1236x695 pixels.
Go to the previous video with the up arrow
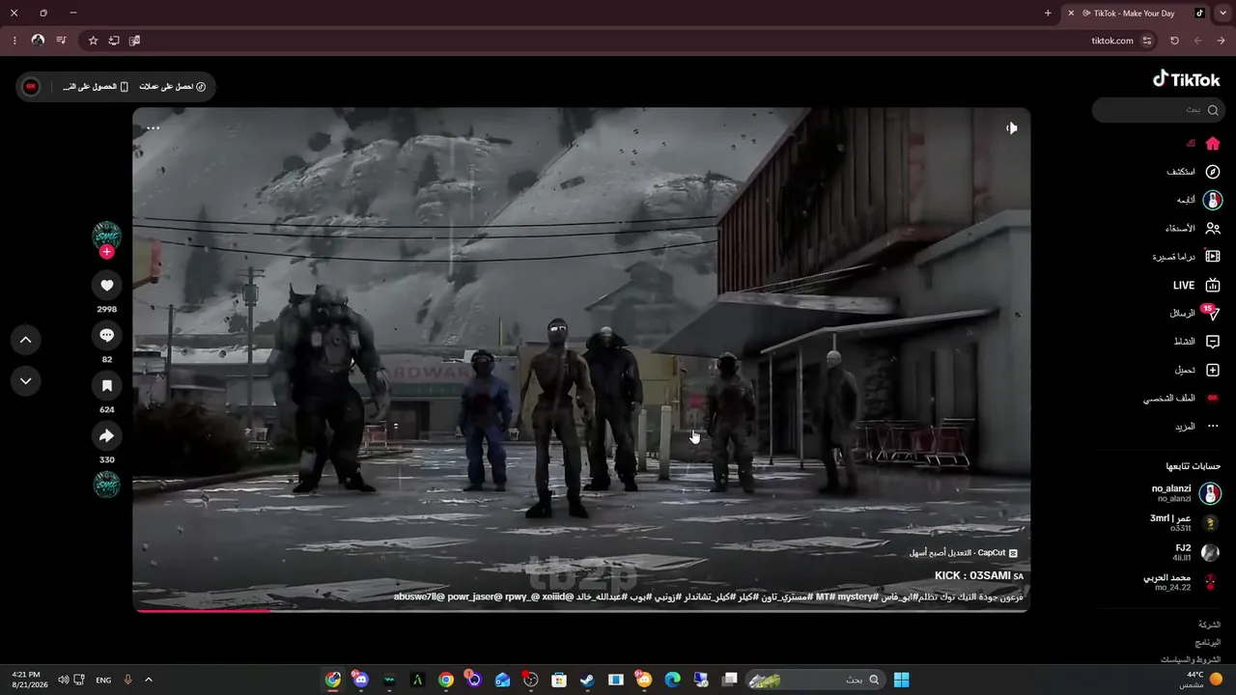tap(26, 340)
